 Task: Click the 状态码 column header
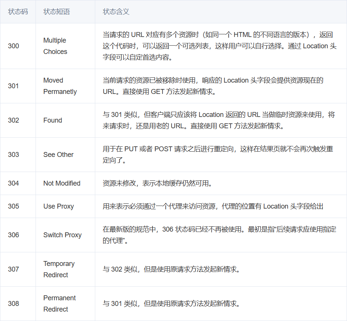(18, 12)
